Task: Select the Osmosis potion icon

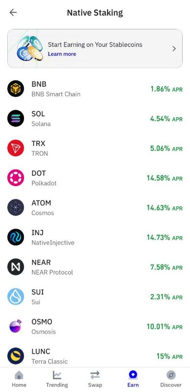Action: pyautogui.click(x=16, y=326)
